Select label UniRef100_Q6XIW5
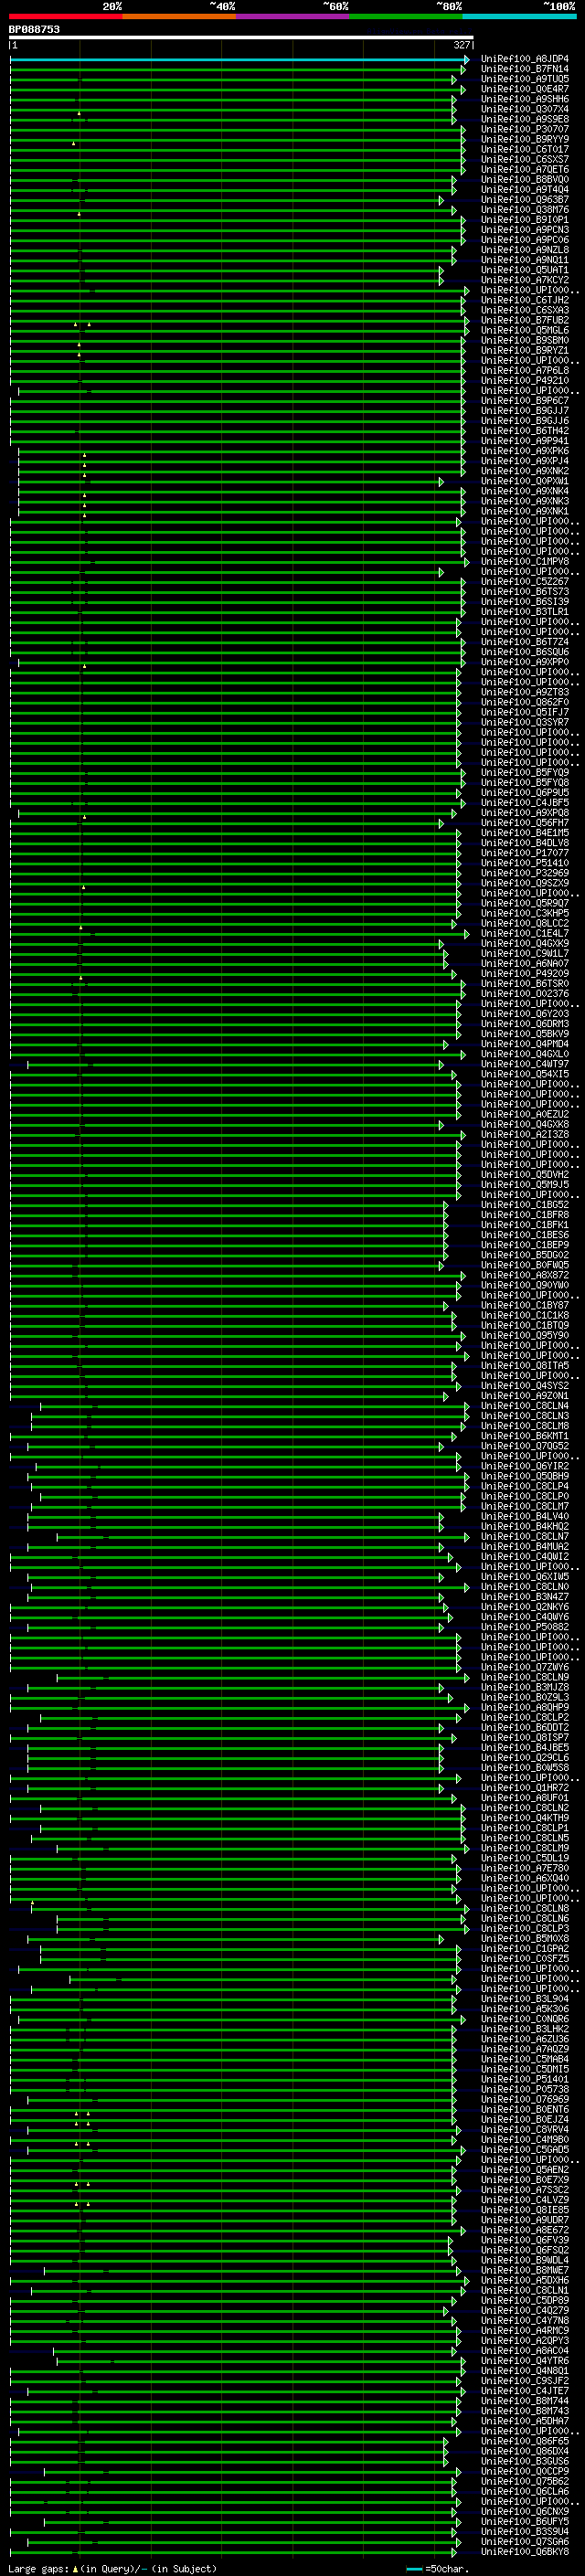The image size is (585, 2576). 525,1577
